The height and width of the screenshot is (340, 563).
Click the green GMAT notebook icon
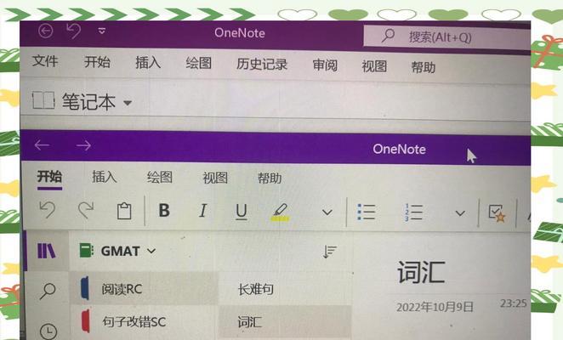pos(86,250)
